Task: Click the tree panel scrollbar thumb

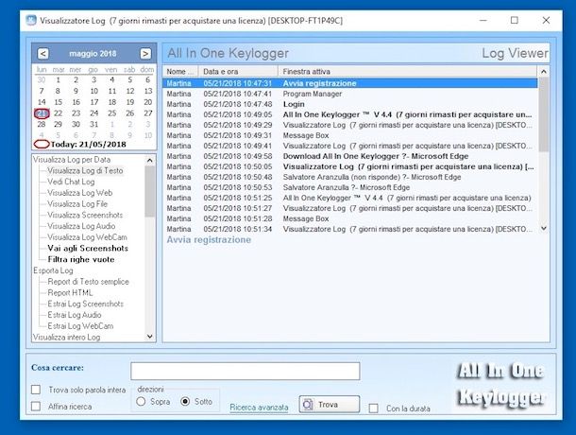Action: point(149,191)
